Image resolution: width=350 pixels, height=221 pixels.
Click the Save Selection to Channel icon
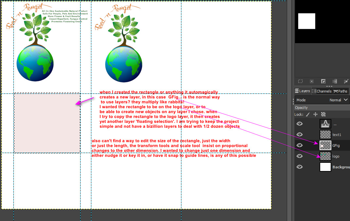[335, 81]
